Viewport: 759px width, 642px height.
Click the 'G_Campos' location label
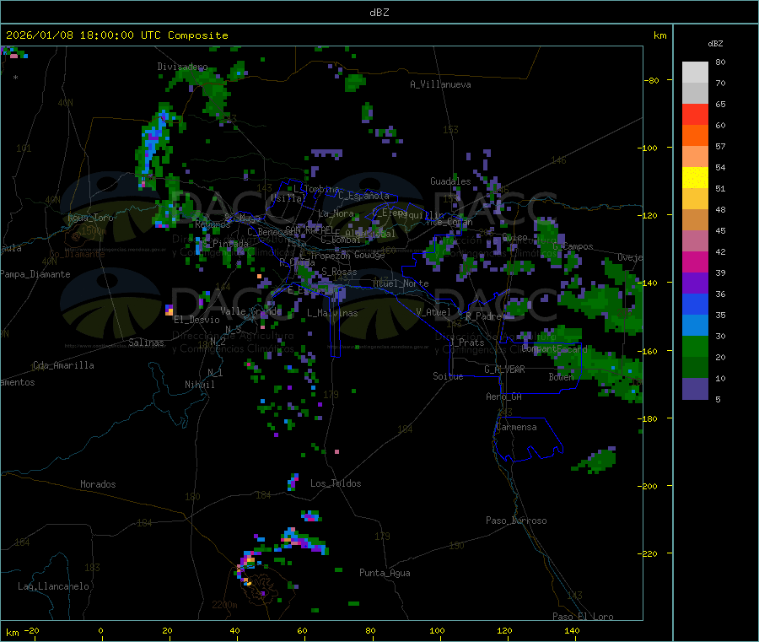coord(573,246)
